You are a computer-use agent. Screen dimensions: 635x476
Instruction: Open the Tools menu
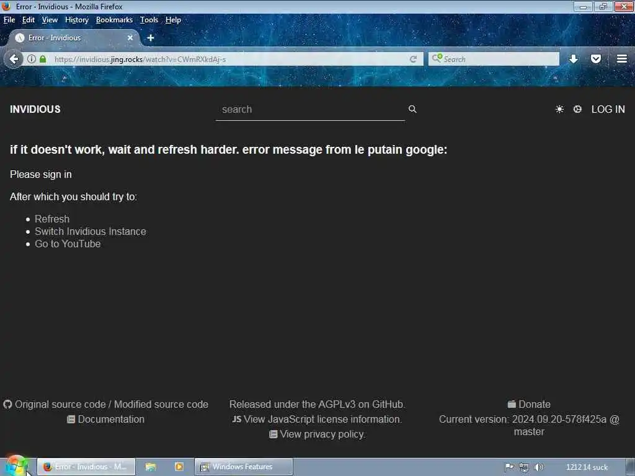click(x=149, y=20)
